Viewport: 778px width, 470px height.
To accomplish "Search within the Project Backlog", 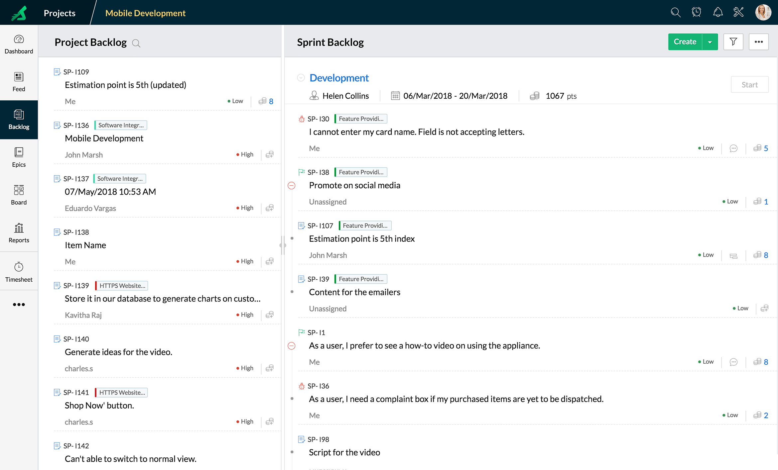I will [x=136, y=43].
